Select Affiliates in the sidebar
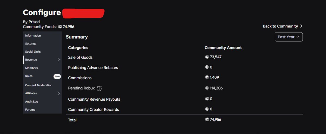The height and width of the screenshot is (134, 326). click(x=42, y=93)
